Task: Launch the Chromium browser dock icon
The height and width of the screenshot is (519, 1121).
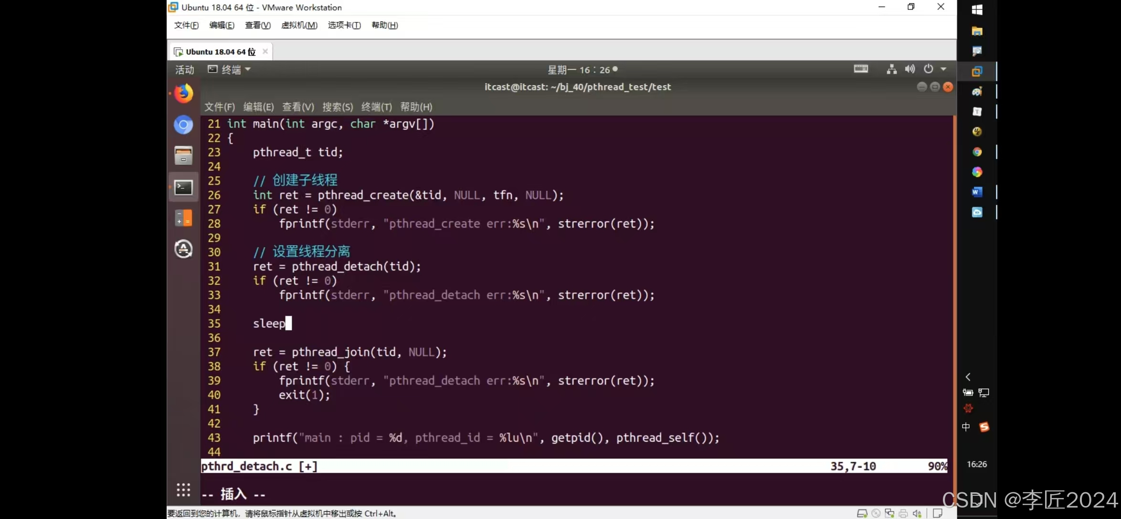Action: pyautogui.click(x=183, y=125)
